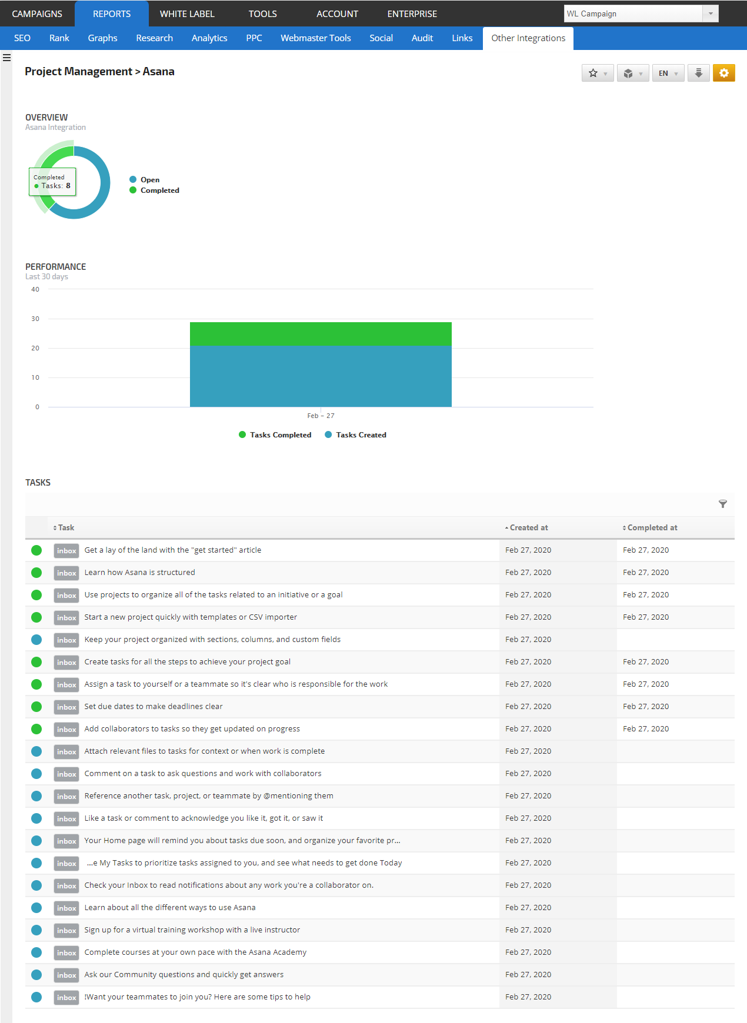Switch to the Research tab

tap(155, 38)
